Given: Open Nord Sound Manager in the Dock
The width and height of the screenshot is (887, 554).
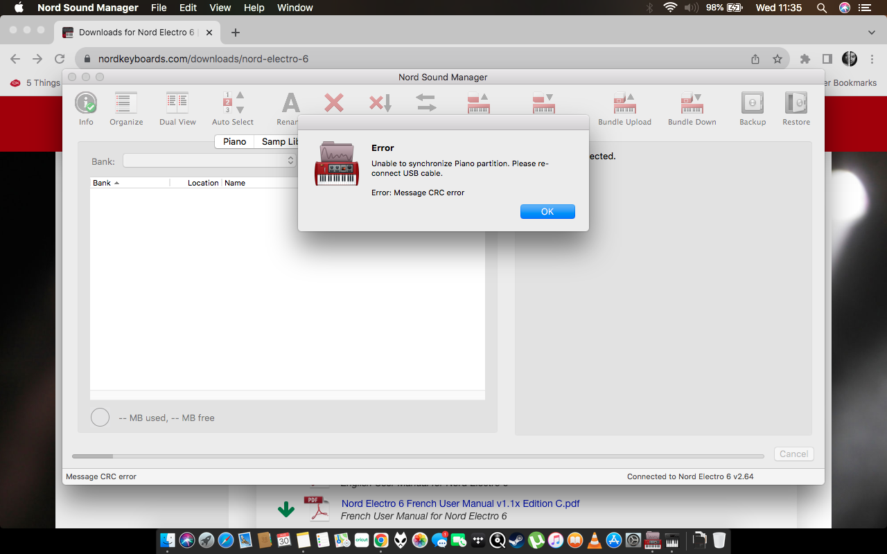Looking at the screenshot, I should coord(653,540).
